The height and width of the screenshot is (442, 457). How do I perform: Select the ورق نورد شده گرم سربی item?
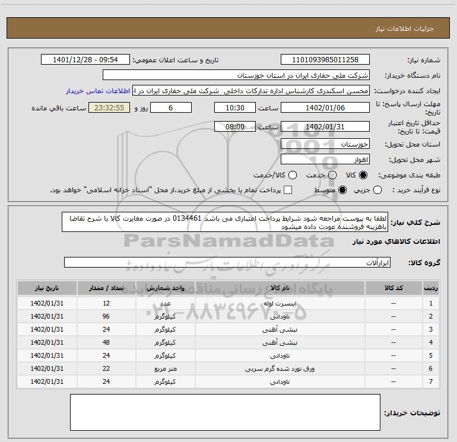[280, 369]
